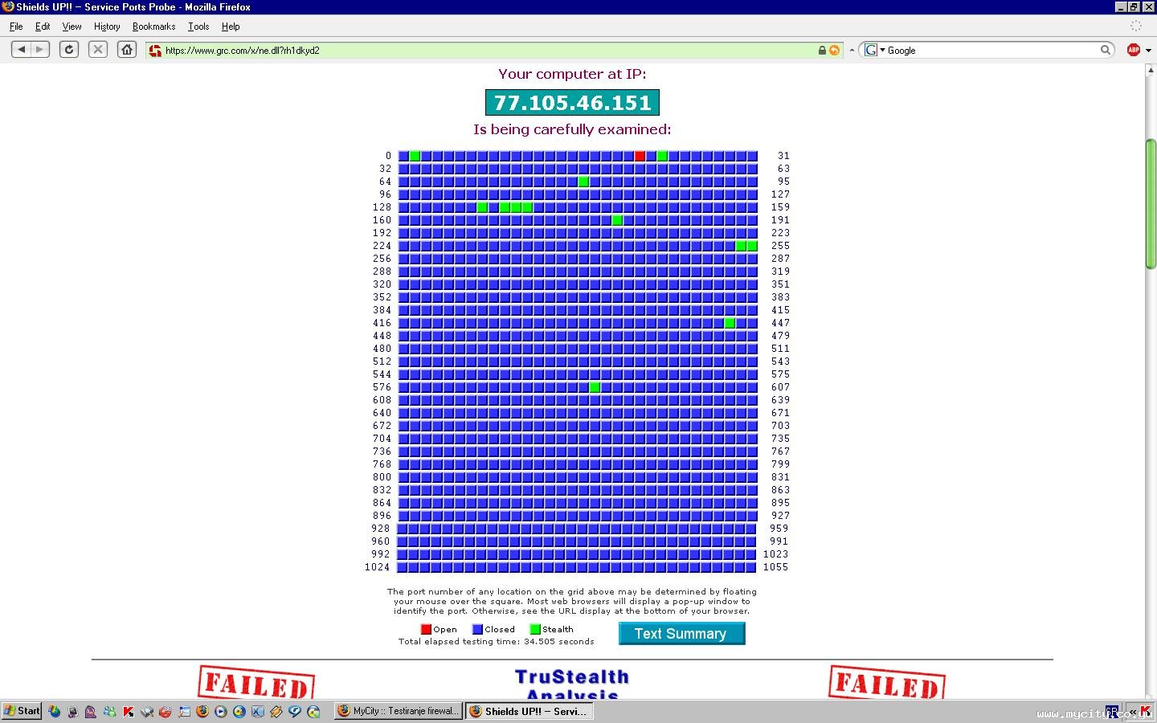Screen dimensions: 1157x723
Task: Click the 'Total elapsed testing time' line
Action: tap(497, 642)
